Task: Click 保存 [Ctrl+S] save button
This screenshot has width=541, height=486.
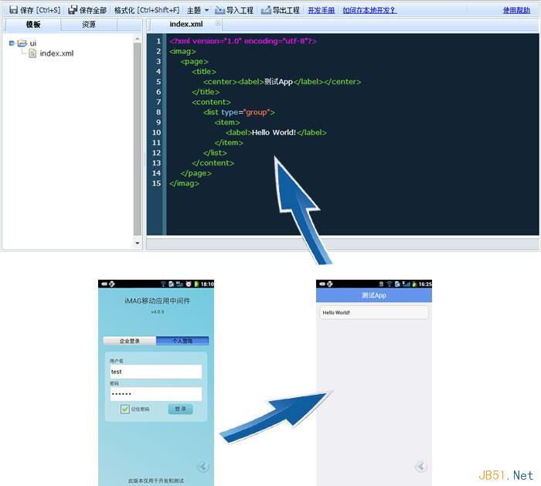Action: pos(35,10)
